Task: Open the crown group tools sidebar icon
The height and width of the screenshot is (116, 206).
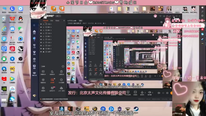Action: pos(34,73)
